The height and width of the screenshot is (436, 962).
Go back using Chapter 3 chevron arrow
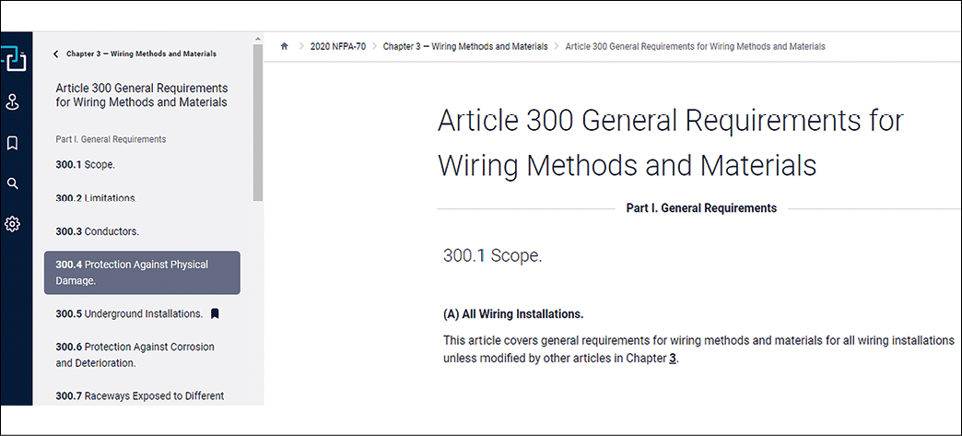pyautogui.click(x=56, y=54)
